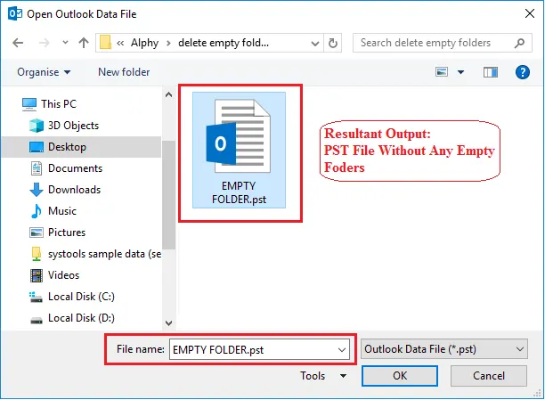Open 3D Objects in sidebar
545x400 pixels.
point(73,126)
